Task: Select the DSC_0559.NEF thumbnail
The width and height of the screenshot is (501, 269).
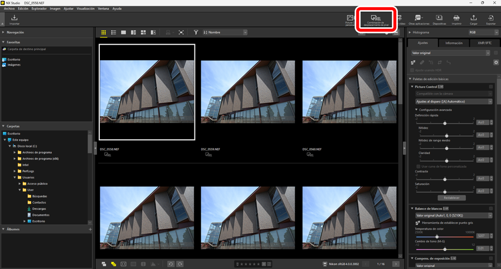Action: pos(247,92)
